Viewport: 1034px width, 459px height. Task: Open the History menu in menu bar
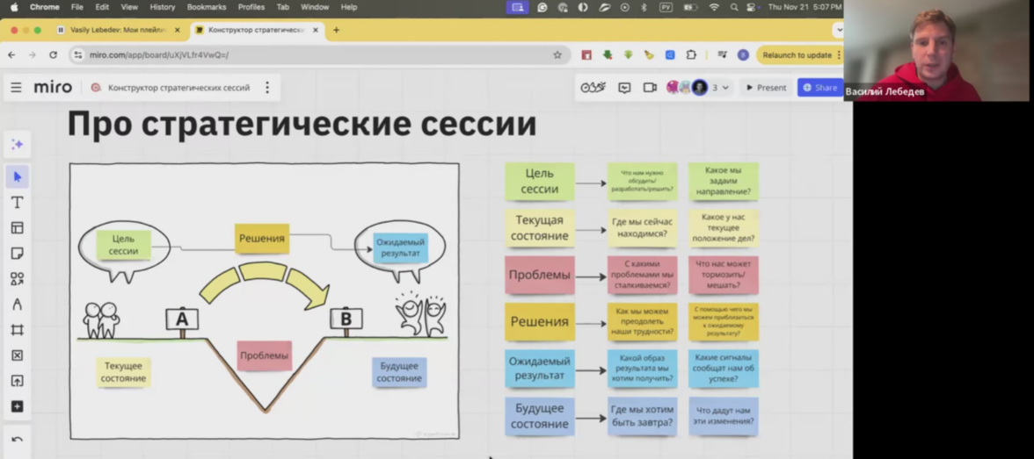click(162, 7)
